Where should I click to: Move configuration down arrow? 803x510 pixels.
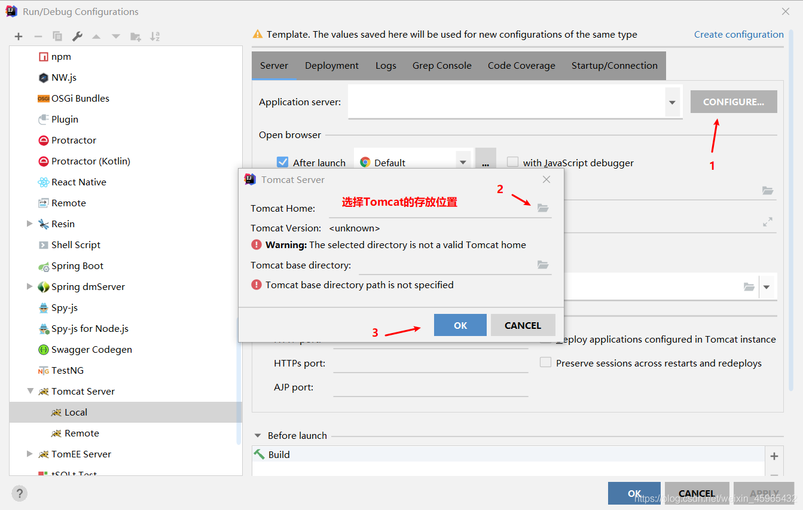(116, 36)
